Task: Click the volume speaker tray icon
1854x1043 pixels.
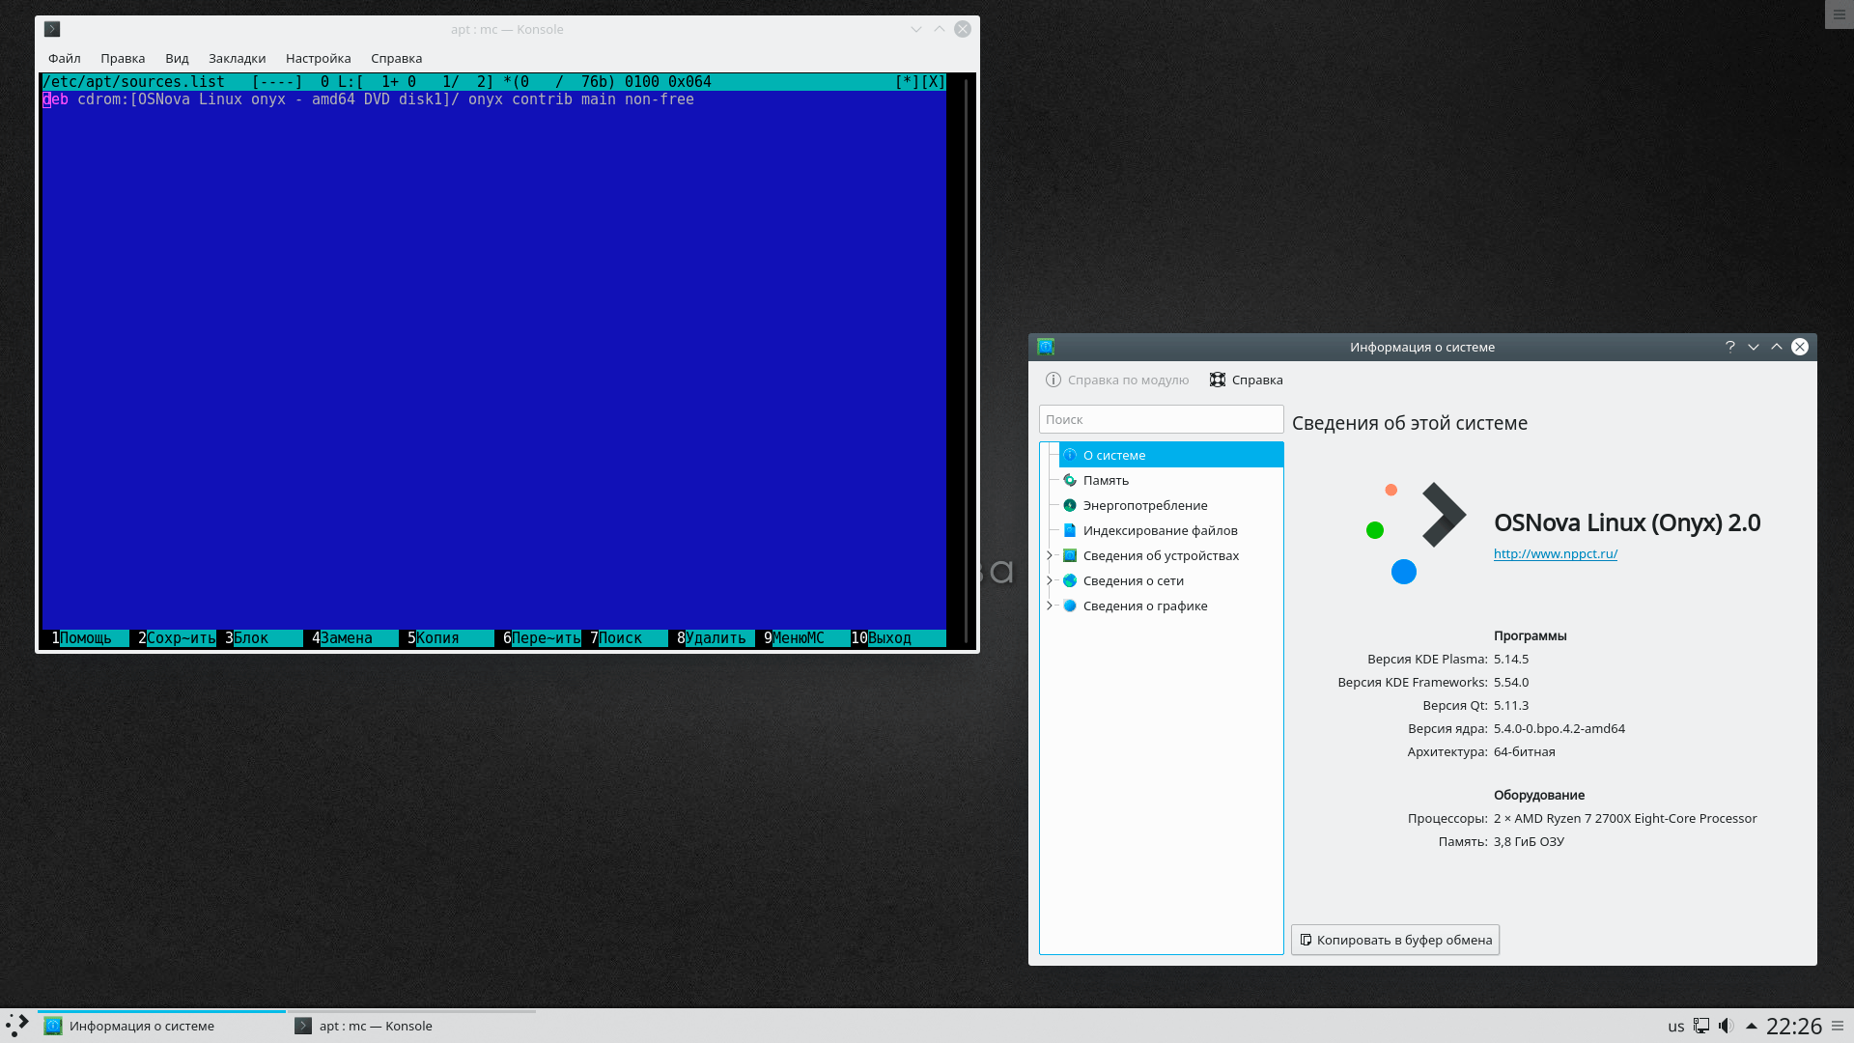Action: pos(1726,1026)
